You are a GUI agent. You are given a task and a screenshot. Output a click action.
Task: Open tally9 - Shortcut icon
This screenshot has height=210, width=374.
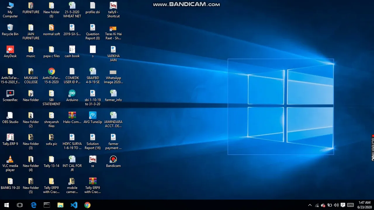(113, 10)
